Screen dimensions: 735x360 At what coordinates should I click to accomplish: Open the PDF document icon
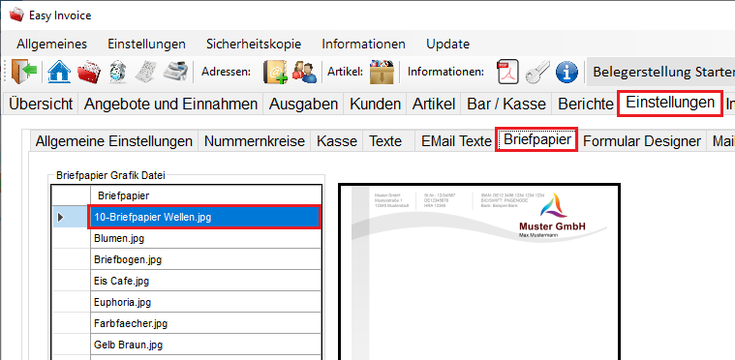[508, 72]
